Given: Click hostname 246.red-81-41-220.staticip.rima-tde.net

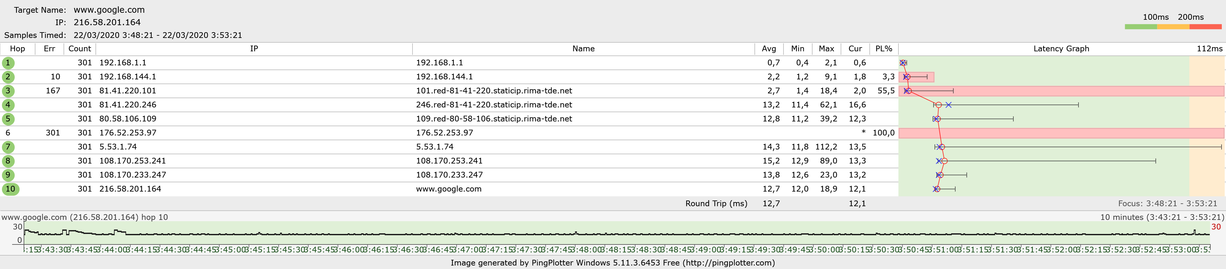Looking at the screenshot, I should click(x=494, y=105).
